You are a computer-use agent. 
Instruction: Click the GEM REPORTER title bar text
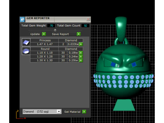[38, 18]
